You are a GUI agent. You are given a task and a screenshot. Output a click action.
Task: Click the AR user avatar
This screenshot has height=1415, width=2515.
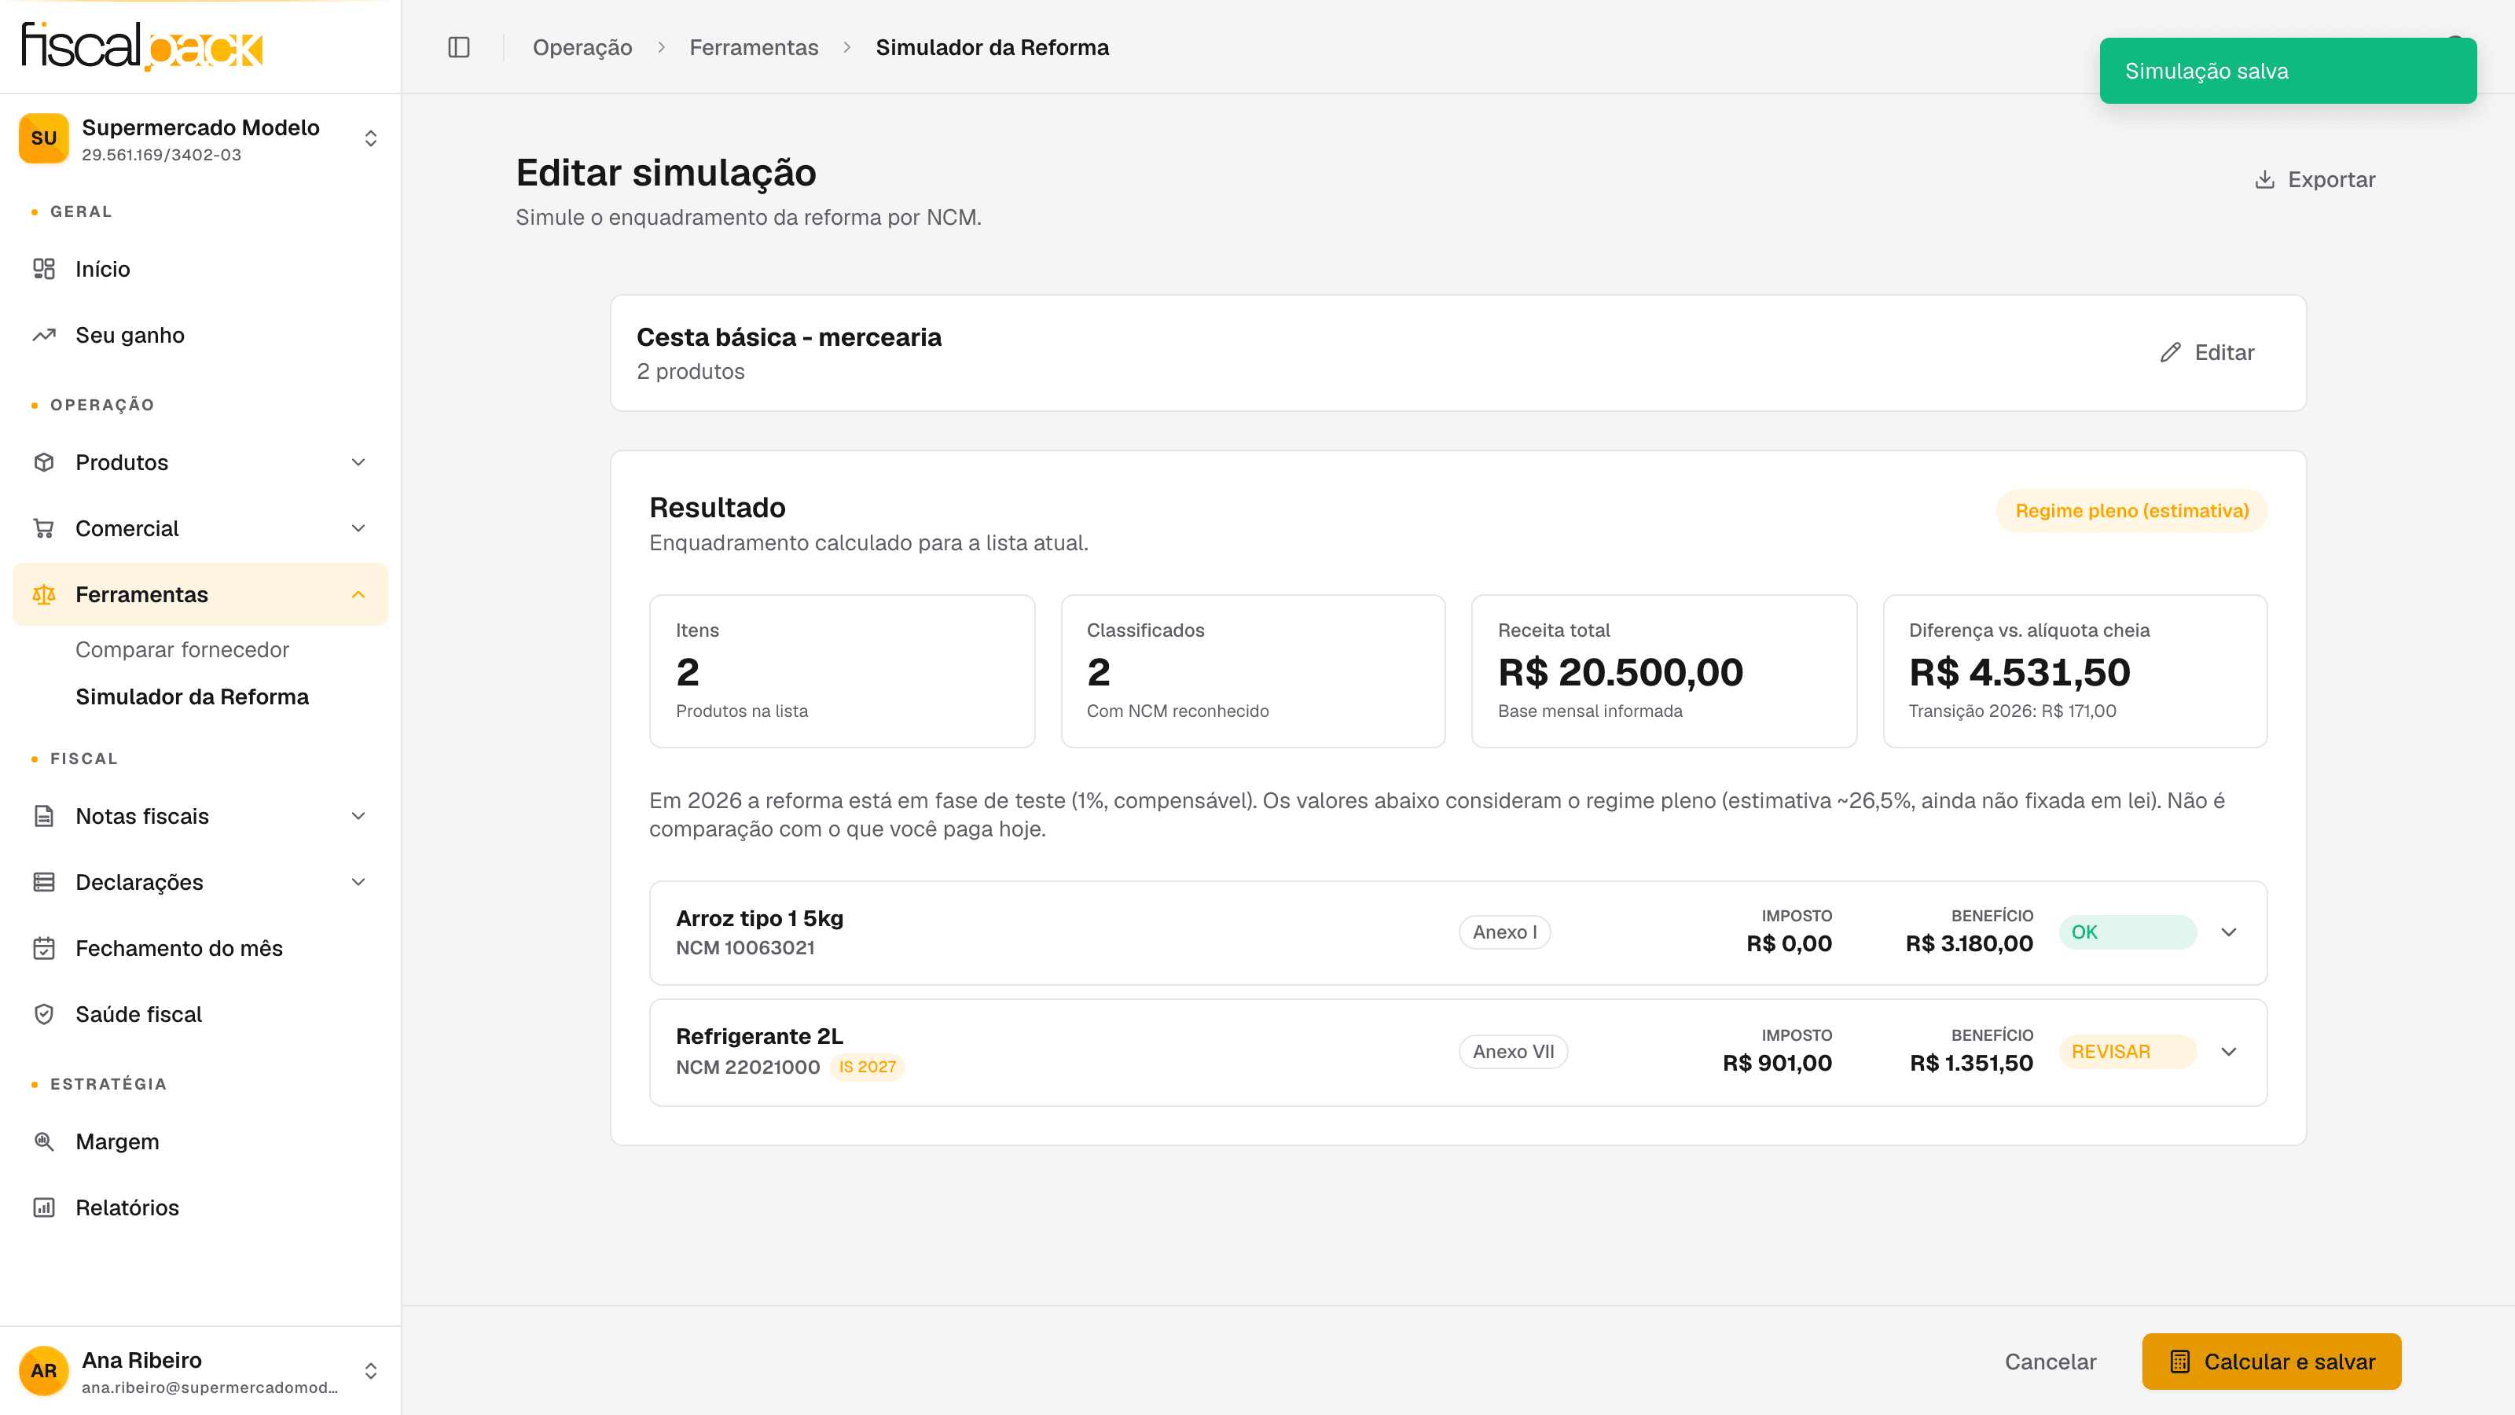(x=44, y=1370)
